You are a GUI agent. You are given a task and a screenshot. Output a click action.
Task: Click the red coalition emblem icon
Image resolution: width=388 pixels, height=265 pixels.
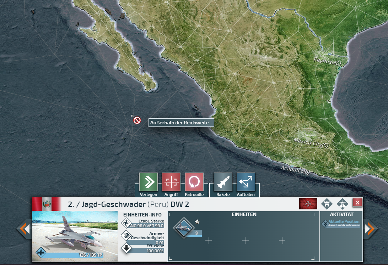308,204
